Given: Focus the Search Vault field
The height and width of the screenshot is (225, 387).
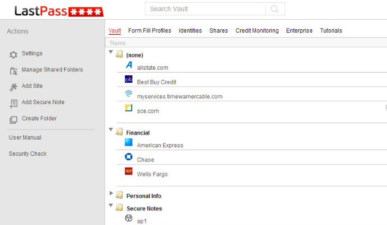Looking at the screenshot, I should [x=205, y=9].
